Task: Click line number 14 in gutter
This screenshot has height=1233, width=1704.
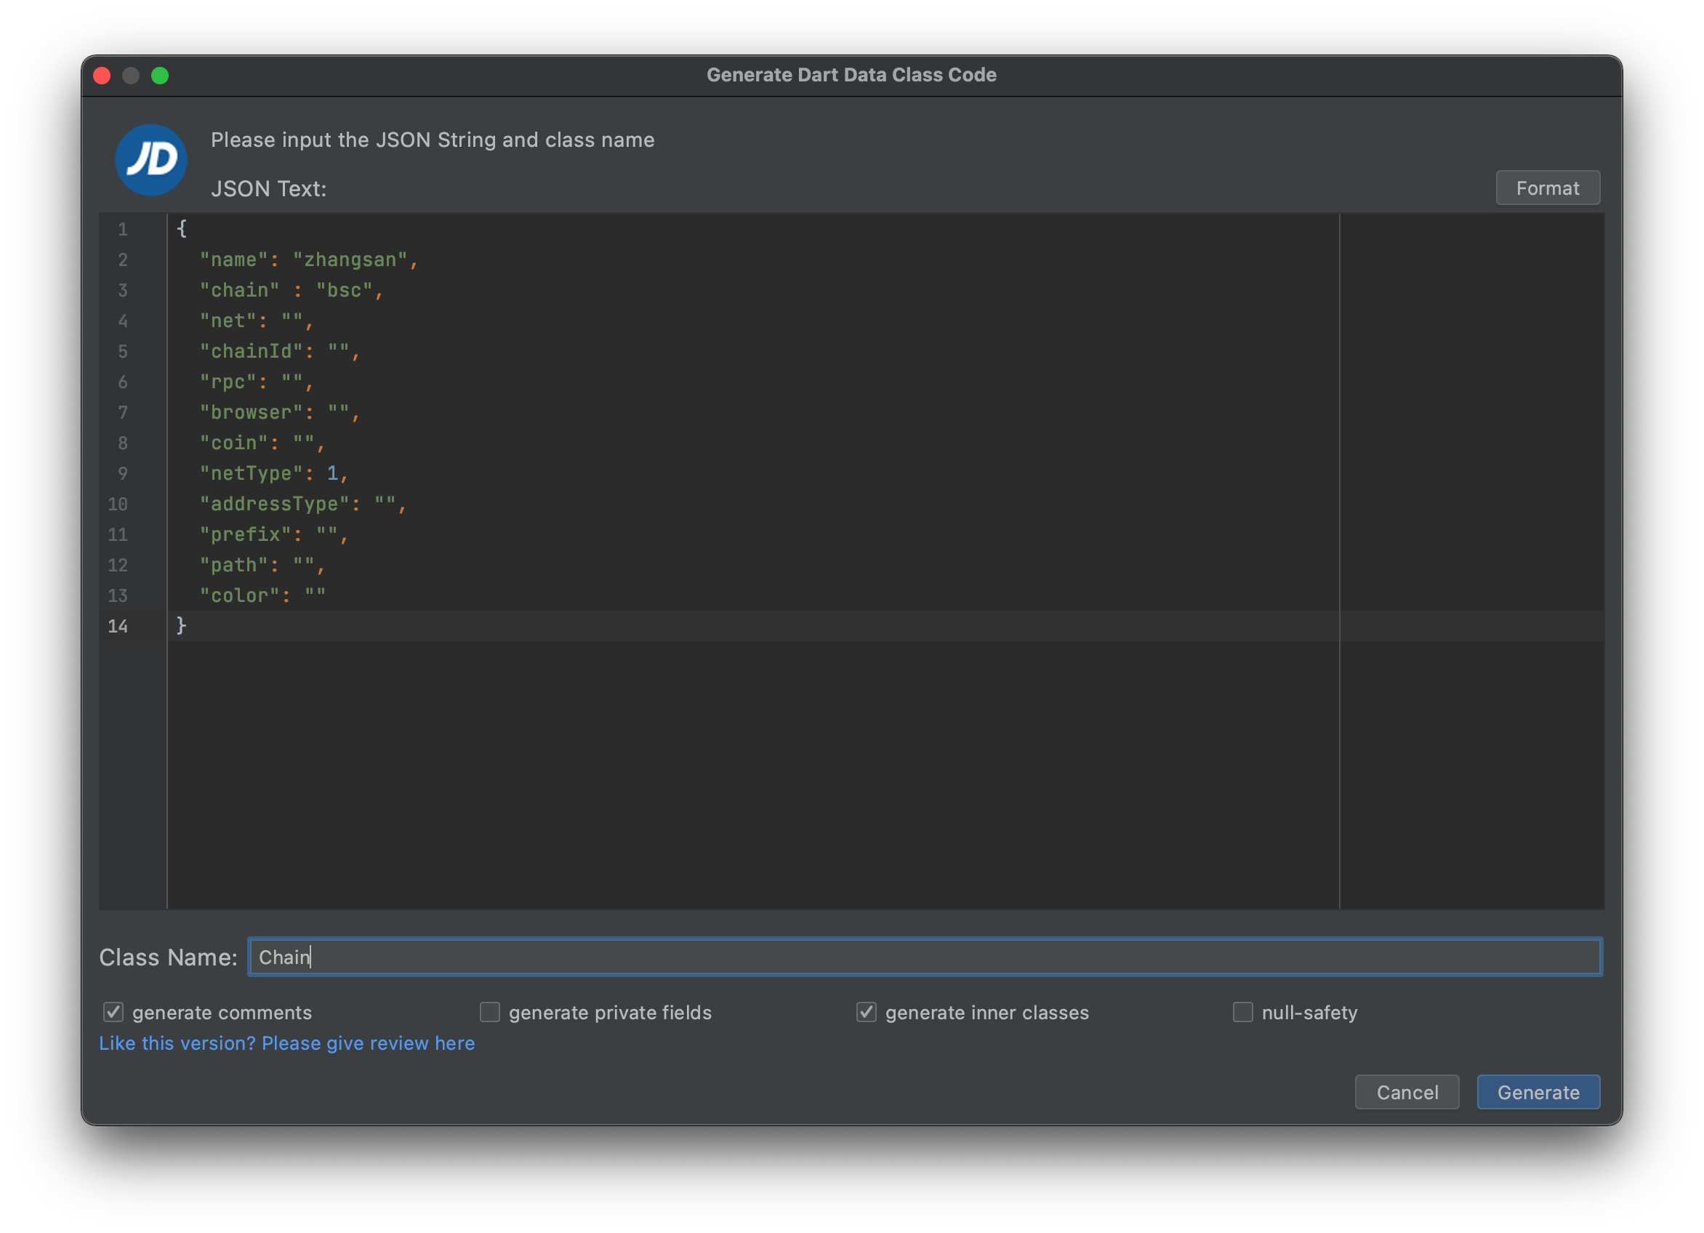Action: click(x=118, y=626)
